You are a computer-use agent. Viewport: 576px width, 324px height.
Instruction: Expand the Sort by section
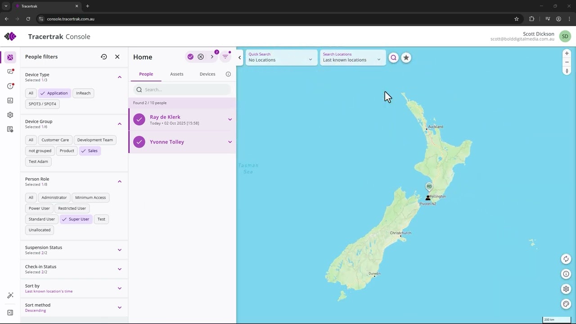120,288
